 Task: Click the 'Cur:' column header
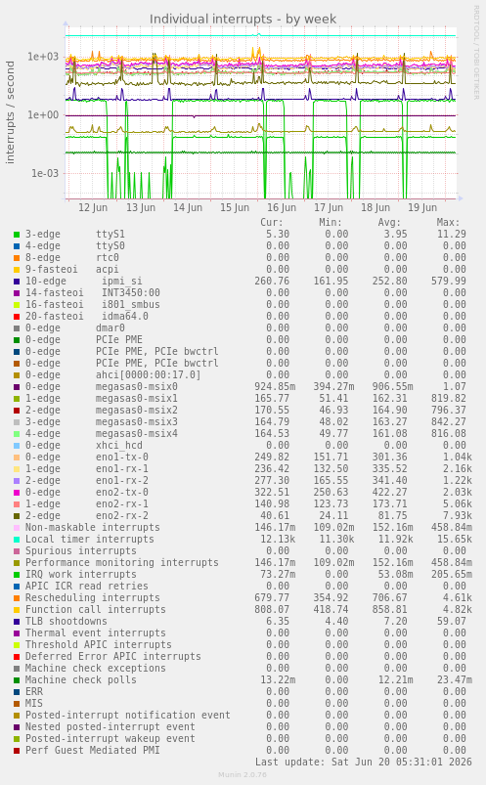[x=272, y=222]
